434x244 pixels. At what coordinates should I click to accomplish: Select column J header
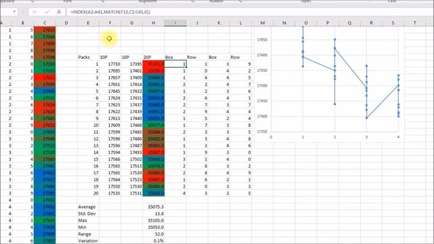(197, 23)
